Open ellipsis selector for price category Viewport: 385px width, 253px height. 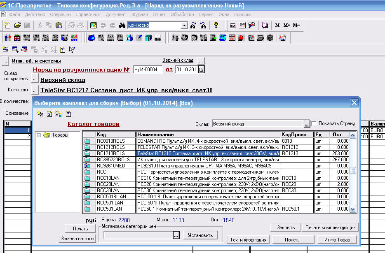176,235
